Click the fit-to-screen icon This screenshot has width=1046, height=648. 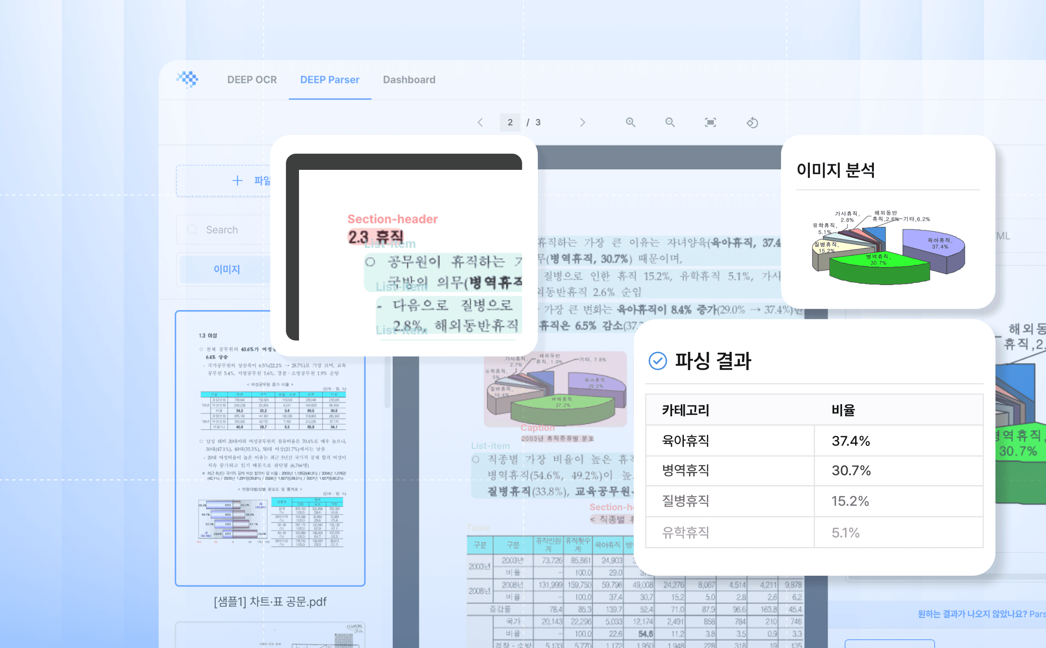pyautogui.click(x=710, y=122)
